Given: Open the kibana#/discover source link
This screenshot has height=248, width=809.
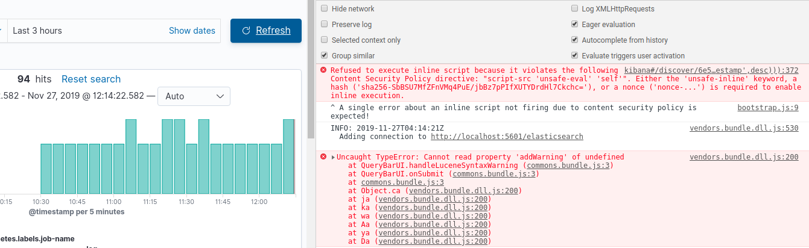Looking at the screenshot, I should 711,70.
